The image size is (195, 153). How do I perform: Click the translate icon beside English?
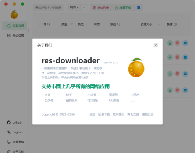pos(9,132)
